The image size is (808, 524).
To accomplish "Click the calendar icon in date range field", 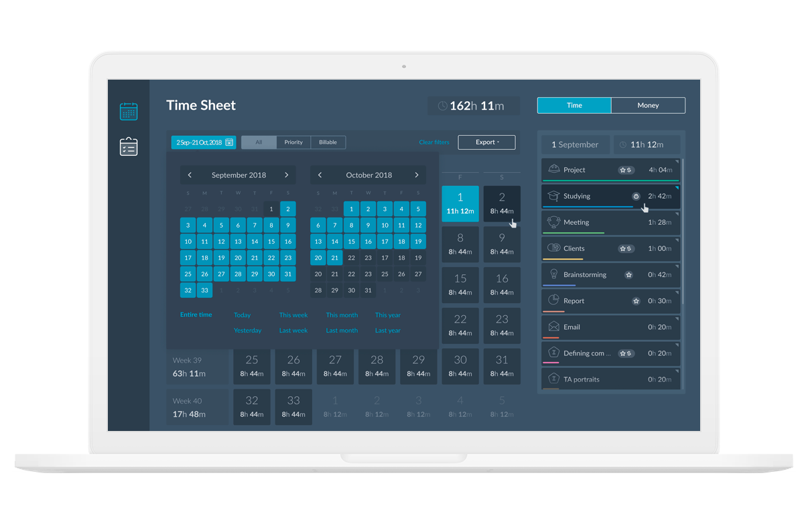I will (229, 143).
